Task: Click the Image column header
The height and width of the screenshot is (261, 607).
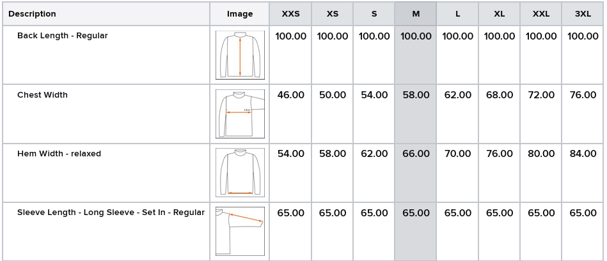Action: 240,14
